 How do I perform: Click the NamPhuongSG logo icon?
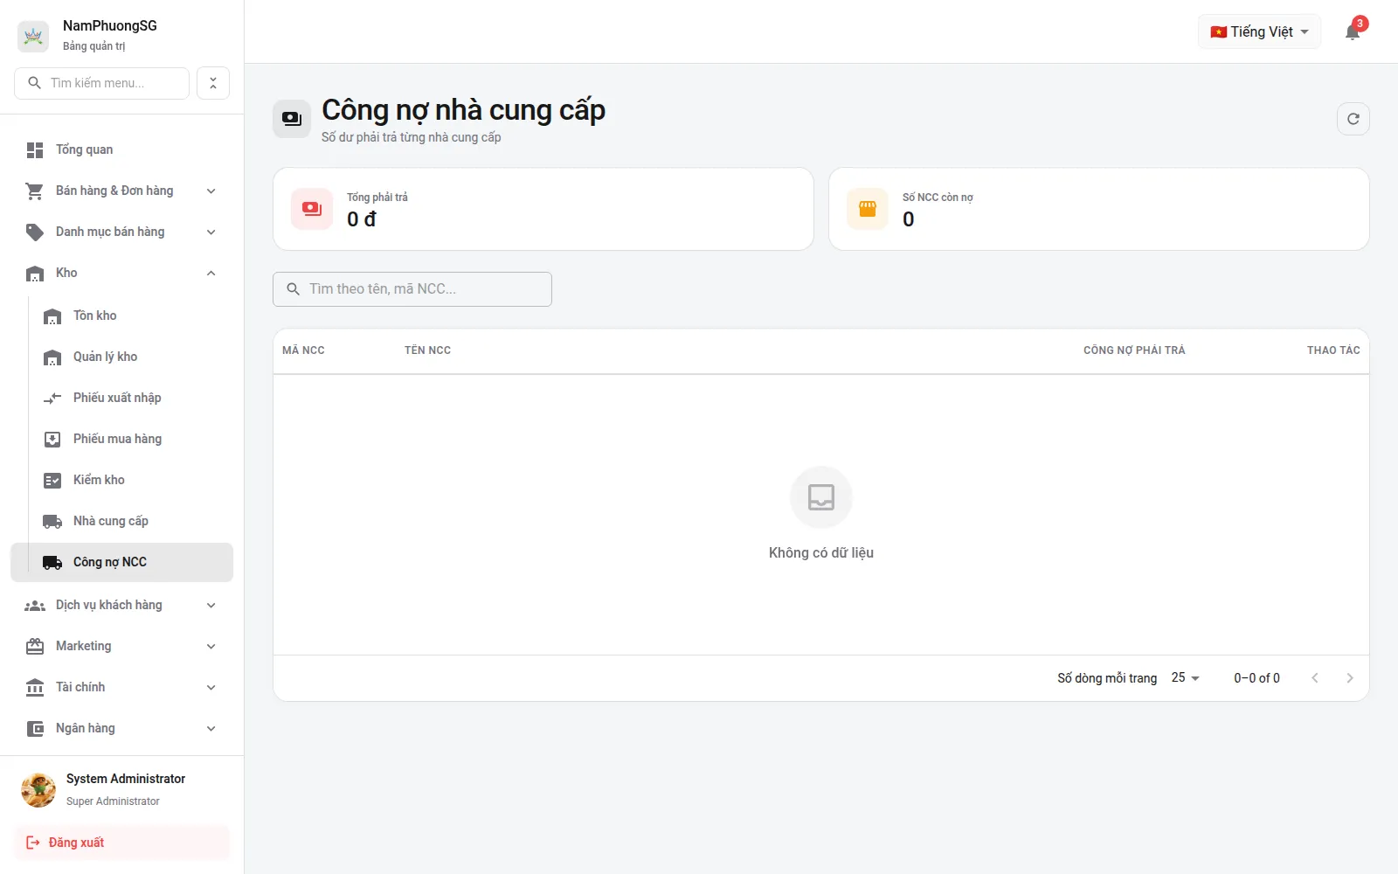click(33, 36)
